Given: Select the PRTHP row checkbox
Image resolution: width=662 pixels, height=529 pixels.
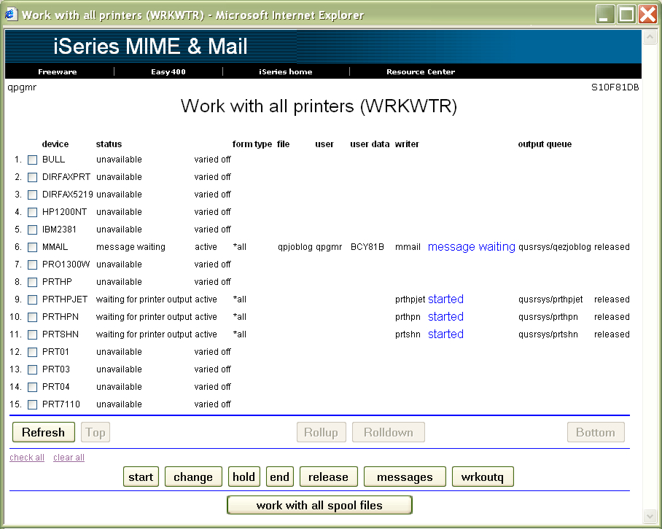Looking at the screenshot, I should (x=33, y=282).
